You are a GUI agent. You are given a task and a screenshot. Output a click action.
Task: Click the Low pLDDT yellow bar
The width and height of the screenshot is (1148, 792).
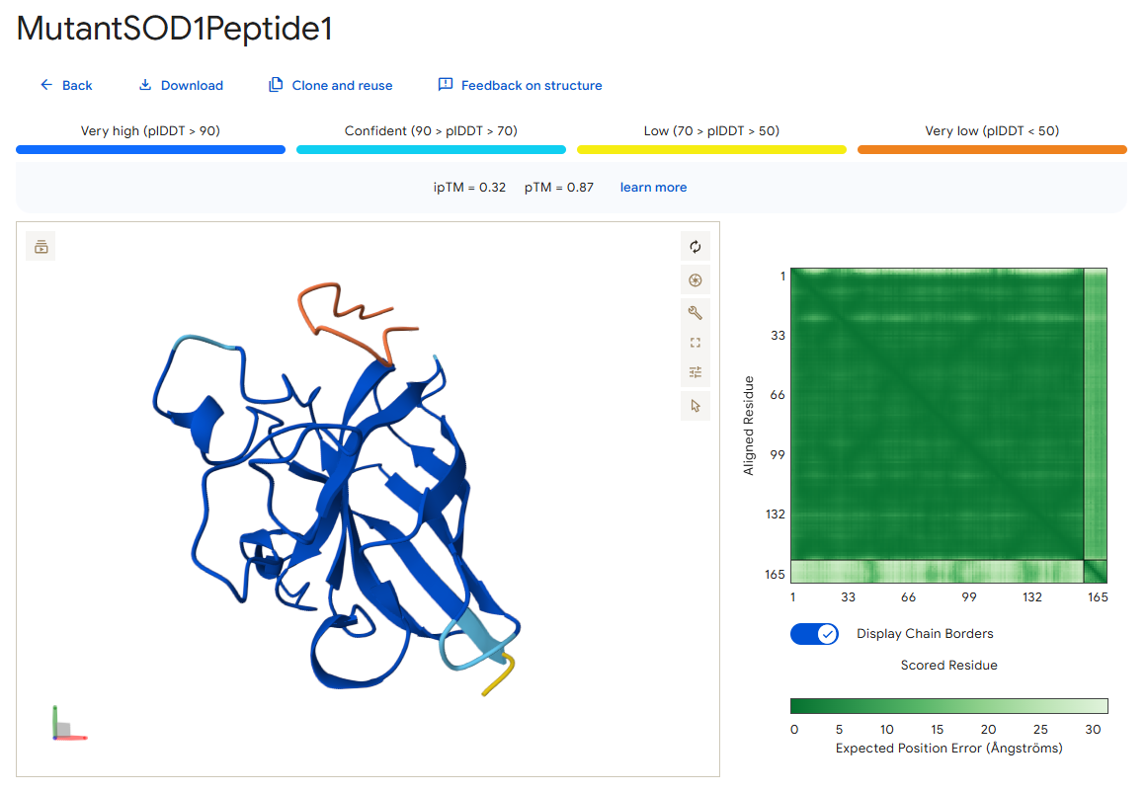[711, 149]
